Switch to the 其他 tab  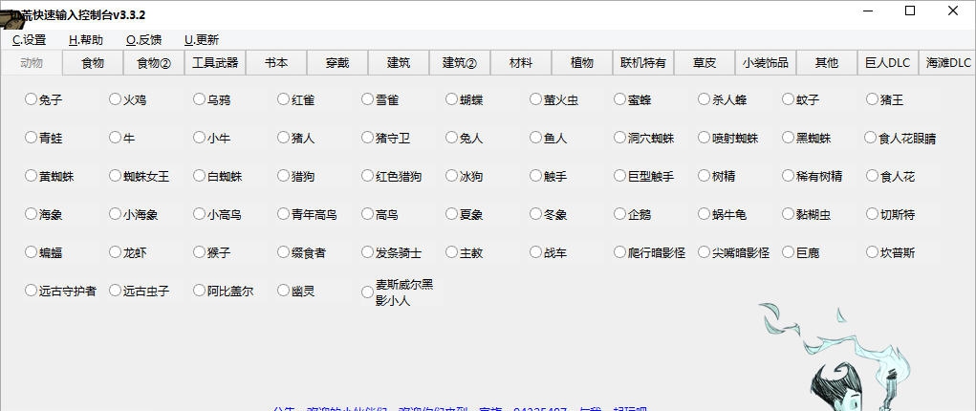point(827,63)
